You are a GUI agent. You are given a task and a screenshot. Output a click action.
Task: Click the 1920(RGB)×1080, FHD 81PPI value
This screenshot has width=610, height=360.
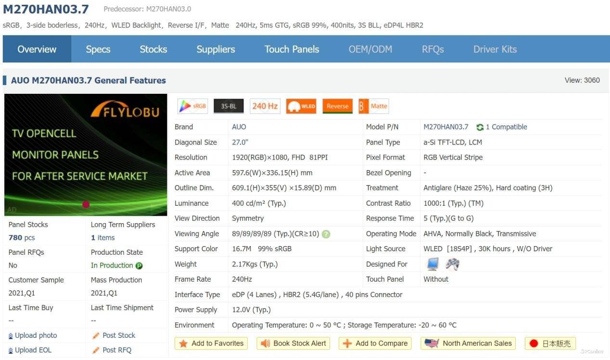point(280,157)
